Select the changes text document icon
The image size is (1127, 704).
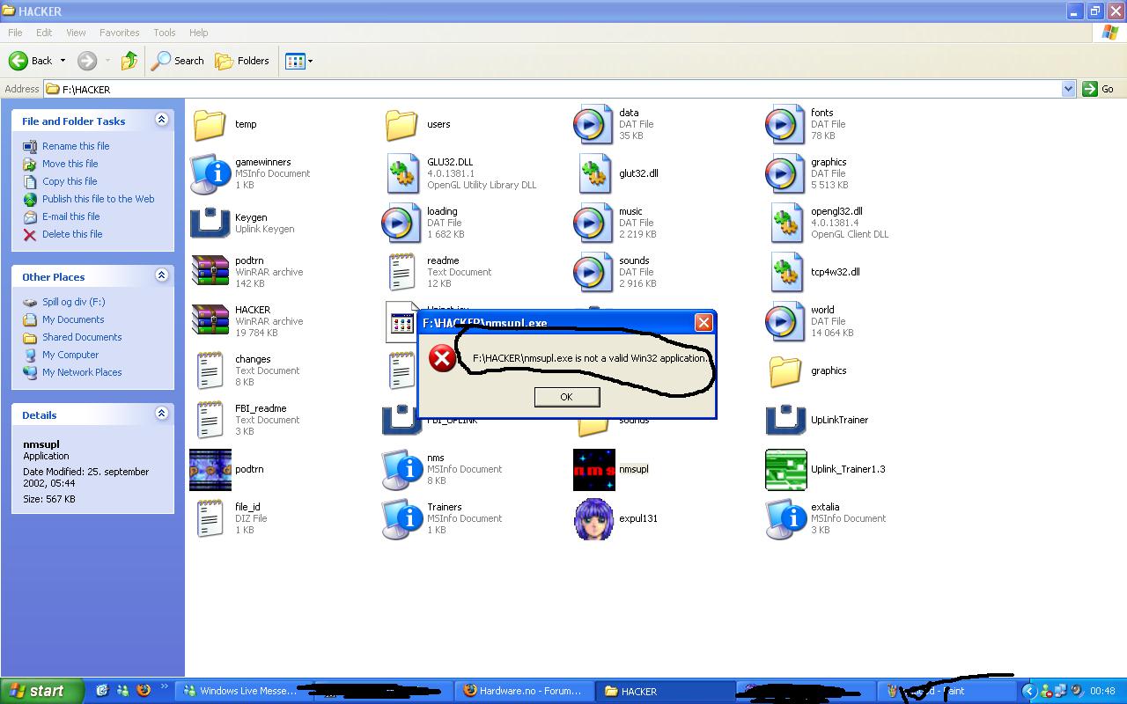[x=210, y=370]
